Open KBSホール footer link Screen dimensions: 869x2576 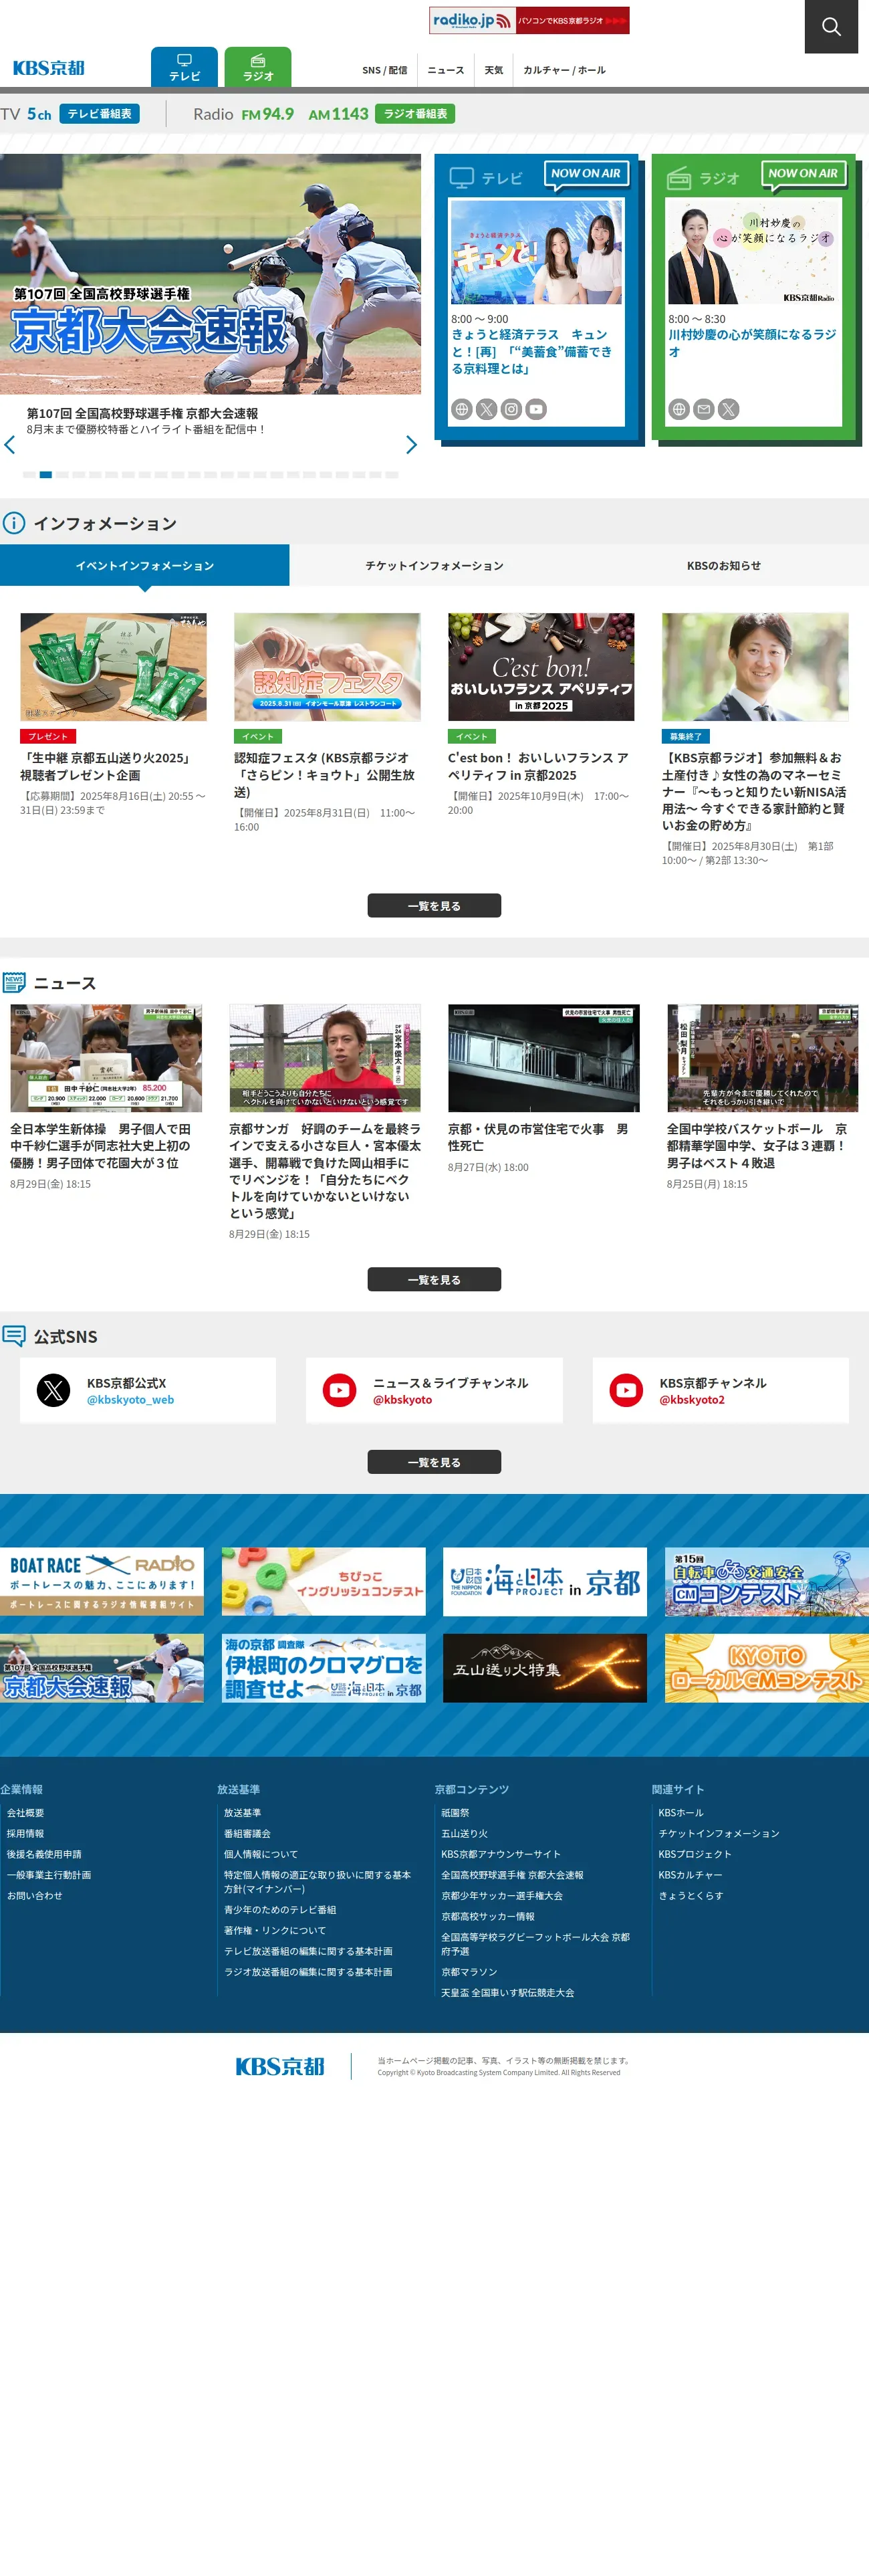(681, 1813)
